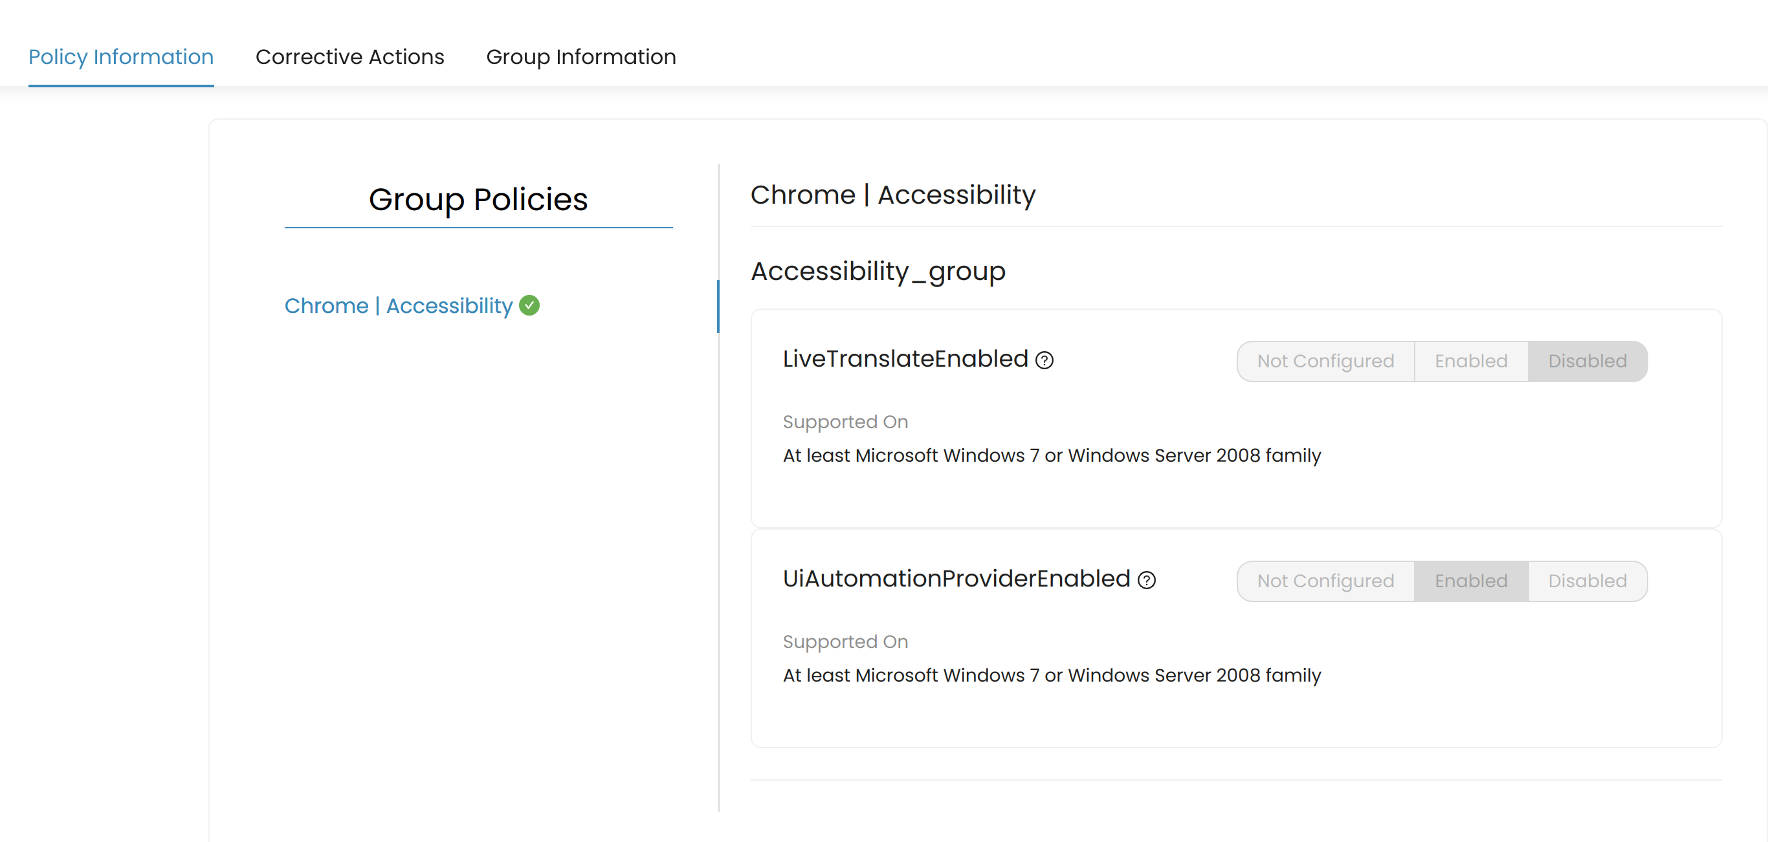Screen dimensions: 1768x842
Task: Click the LiveTranslateEnabled policy name
Action: pos(905,359)
